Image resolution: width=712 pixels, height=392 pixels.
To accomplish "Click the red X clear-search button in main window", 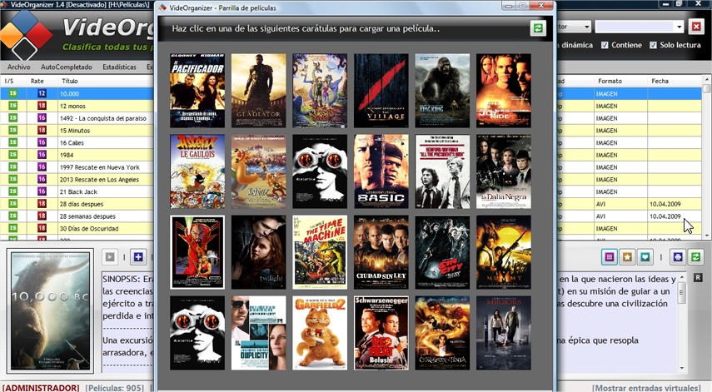I will (x=696, y=27).
